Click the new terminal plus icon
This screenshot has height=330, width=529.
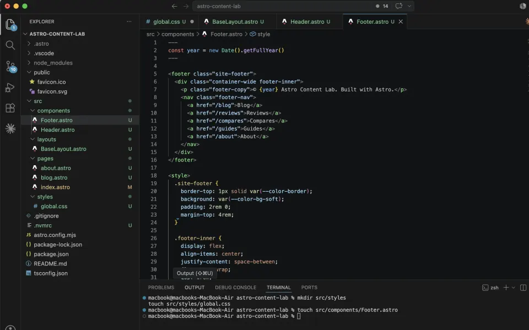(506, 288)
